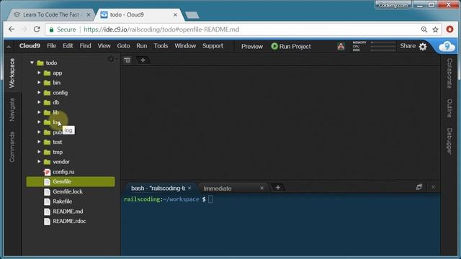
Task: Click the Preview button
Action: pyautogui.click(x=252, y=46)
